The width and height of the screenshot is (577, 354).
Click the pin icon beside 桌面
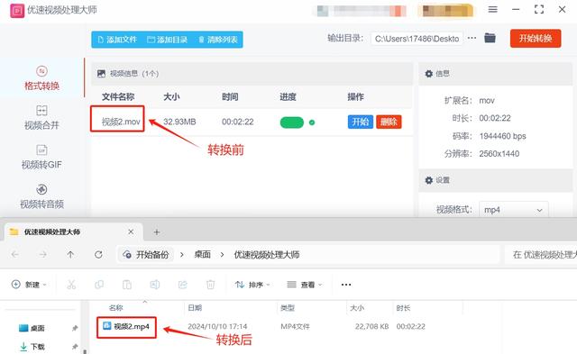pos(75,328)
